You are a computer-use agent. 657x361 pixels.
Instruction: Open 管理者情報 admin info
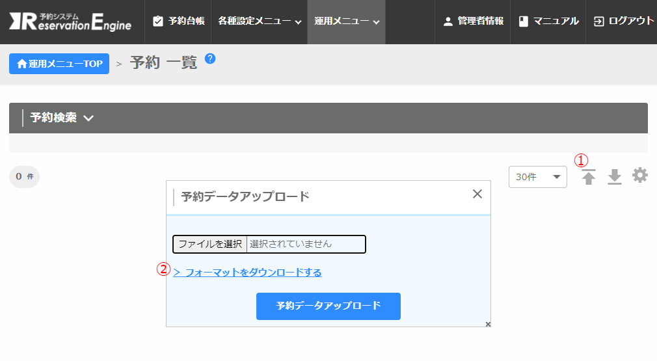[473, 21]
